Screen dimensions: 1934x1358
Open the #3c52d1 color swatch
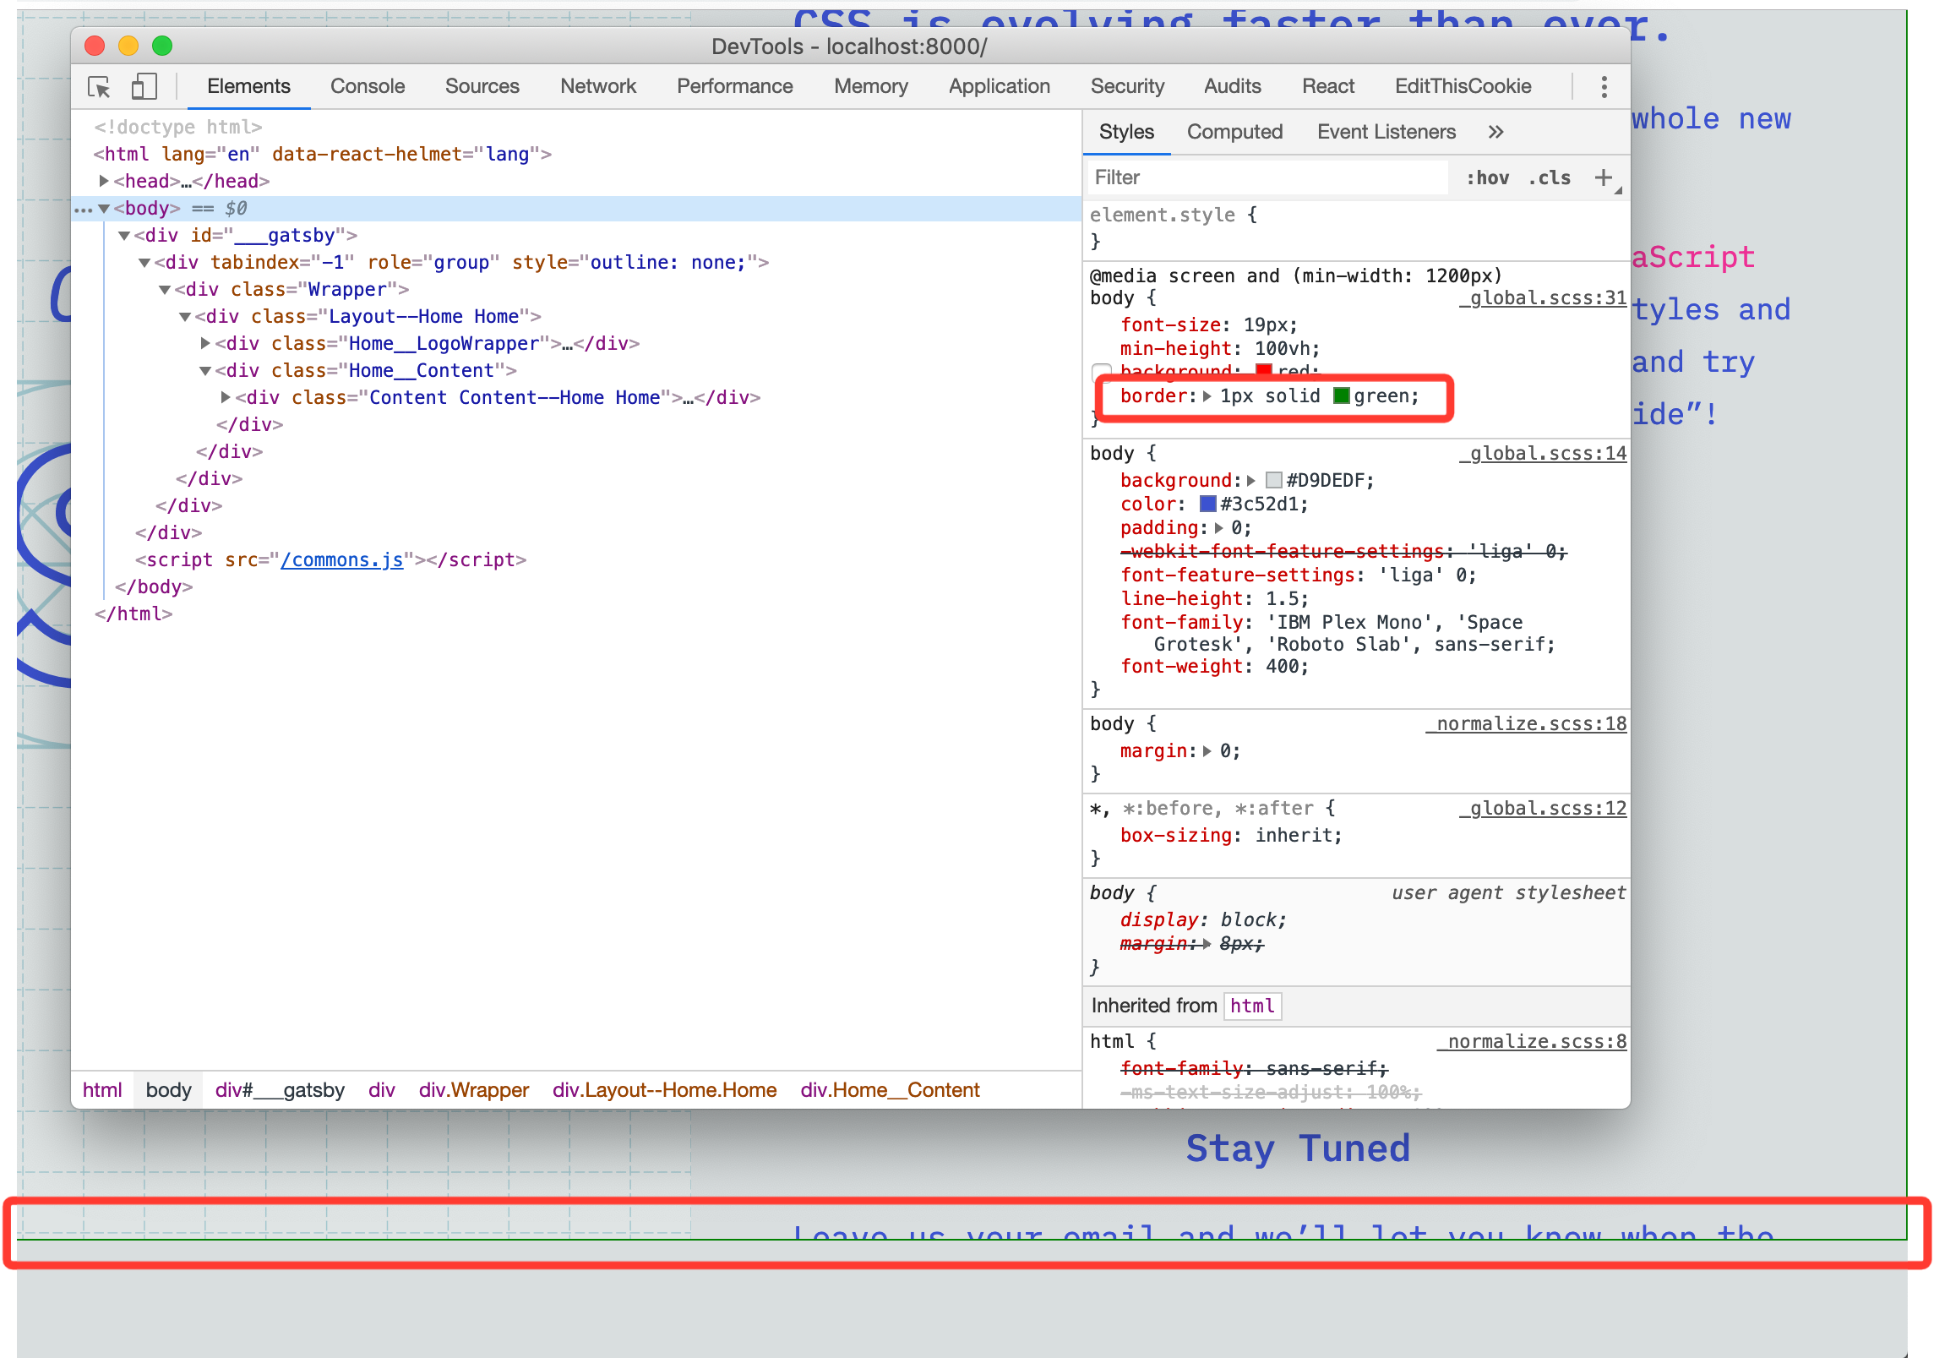(x=1207, y=504)
